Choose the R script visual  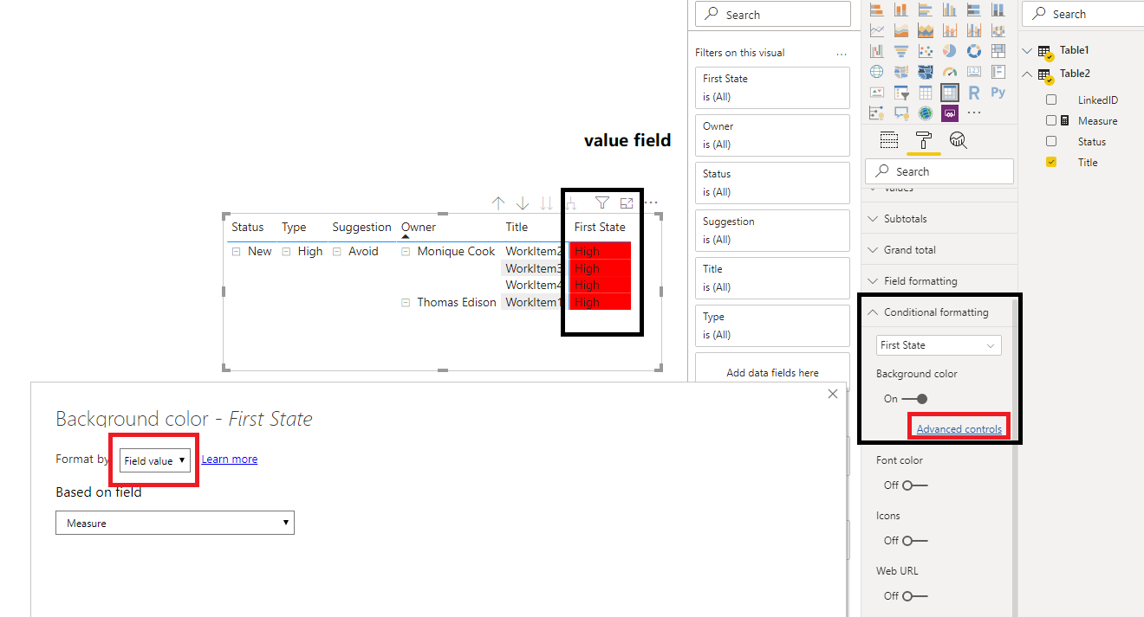coord(974,93)
